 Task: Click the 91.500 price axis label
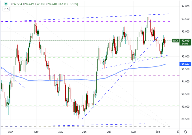pyautogui.click(x=186, y=69)
